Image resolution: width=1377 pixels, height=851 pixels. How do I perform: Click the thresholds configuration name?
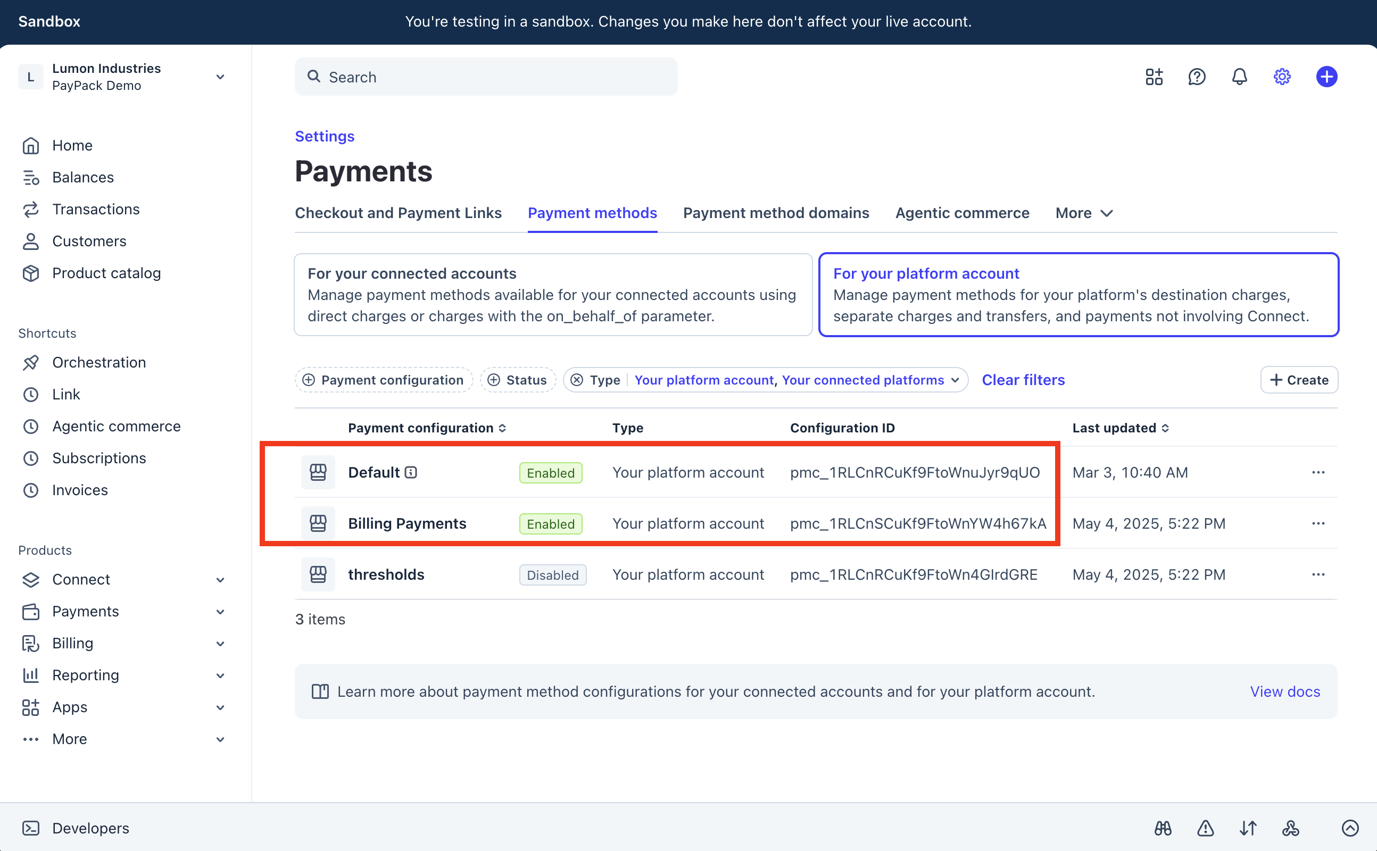coord(386,574)
